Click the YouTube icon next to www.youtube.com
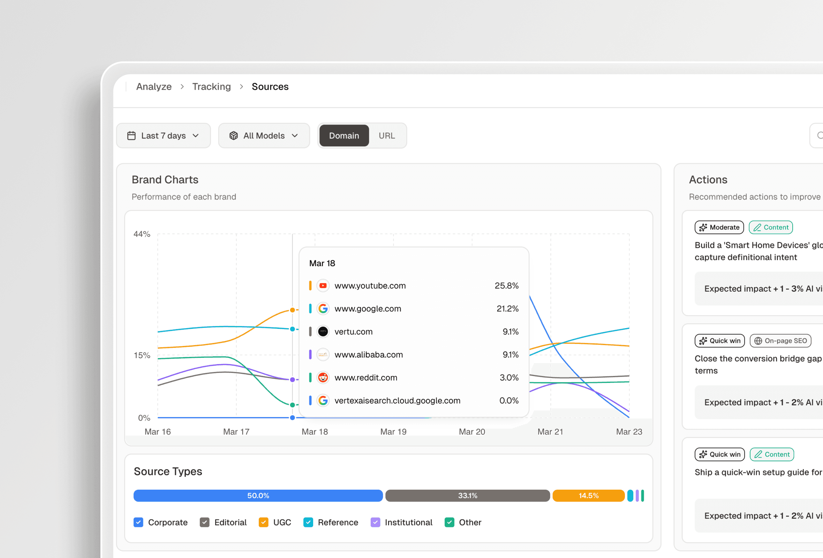Viewport: 823px width, 558px height. point(323,285)
